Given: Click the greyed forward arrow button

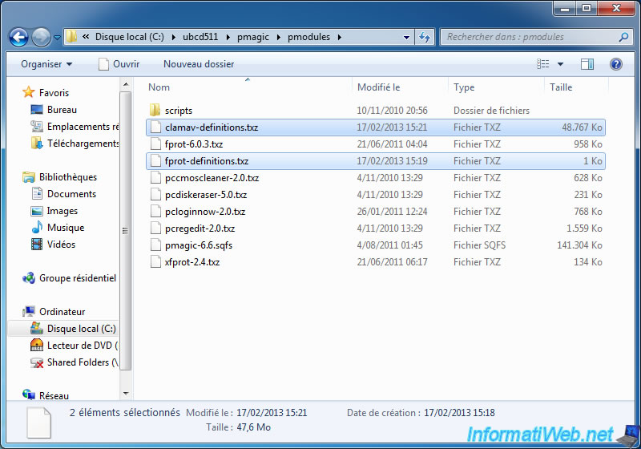Looking at the screenshot, I should click(42, 37).
